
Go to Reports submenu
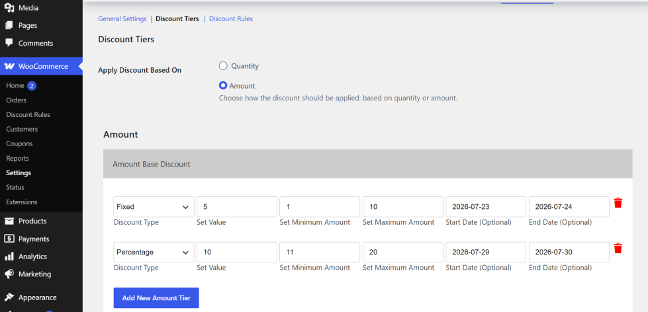[17, 158]
